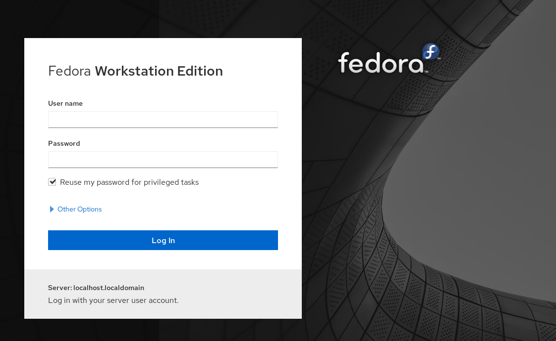Focus the User name input field
Image resolution: width=556 pixels, height=341 pixels.
(x=163, y=120)
